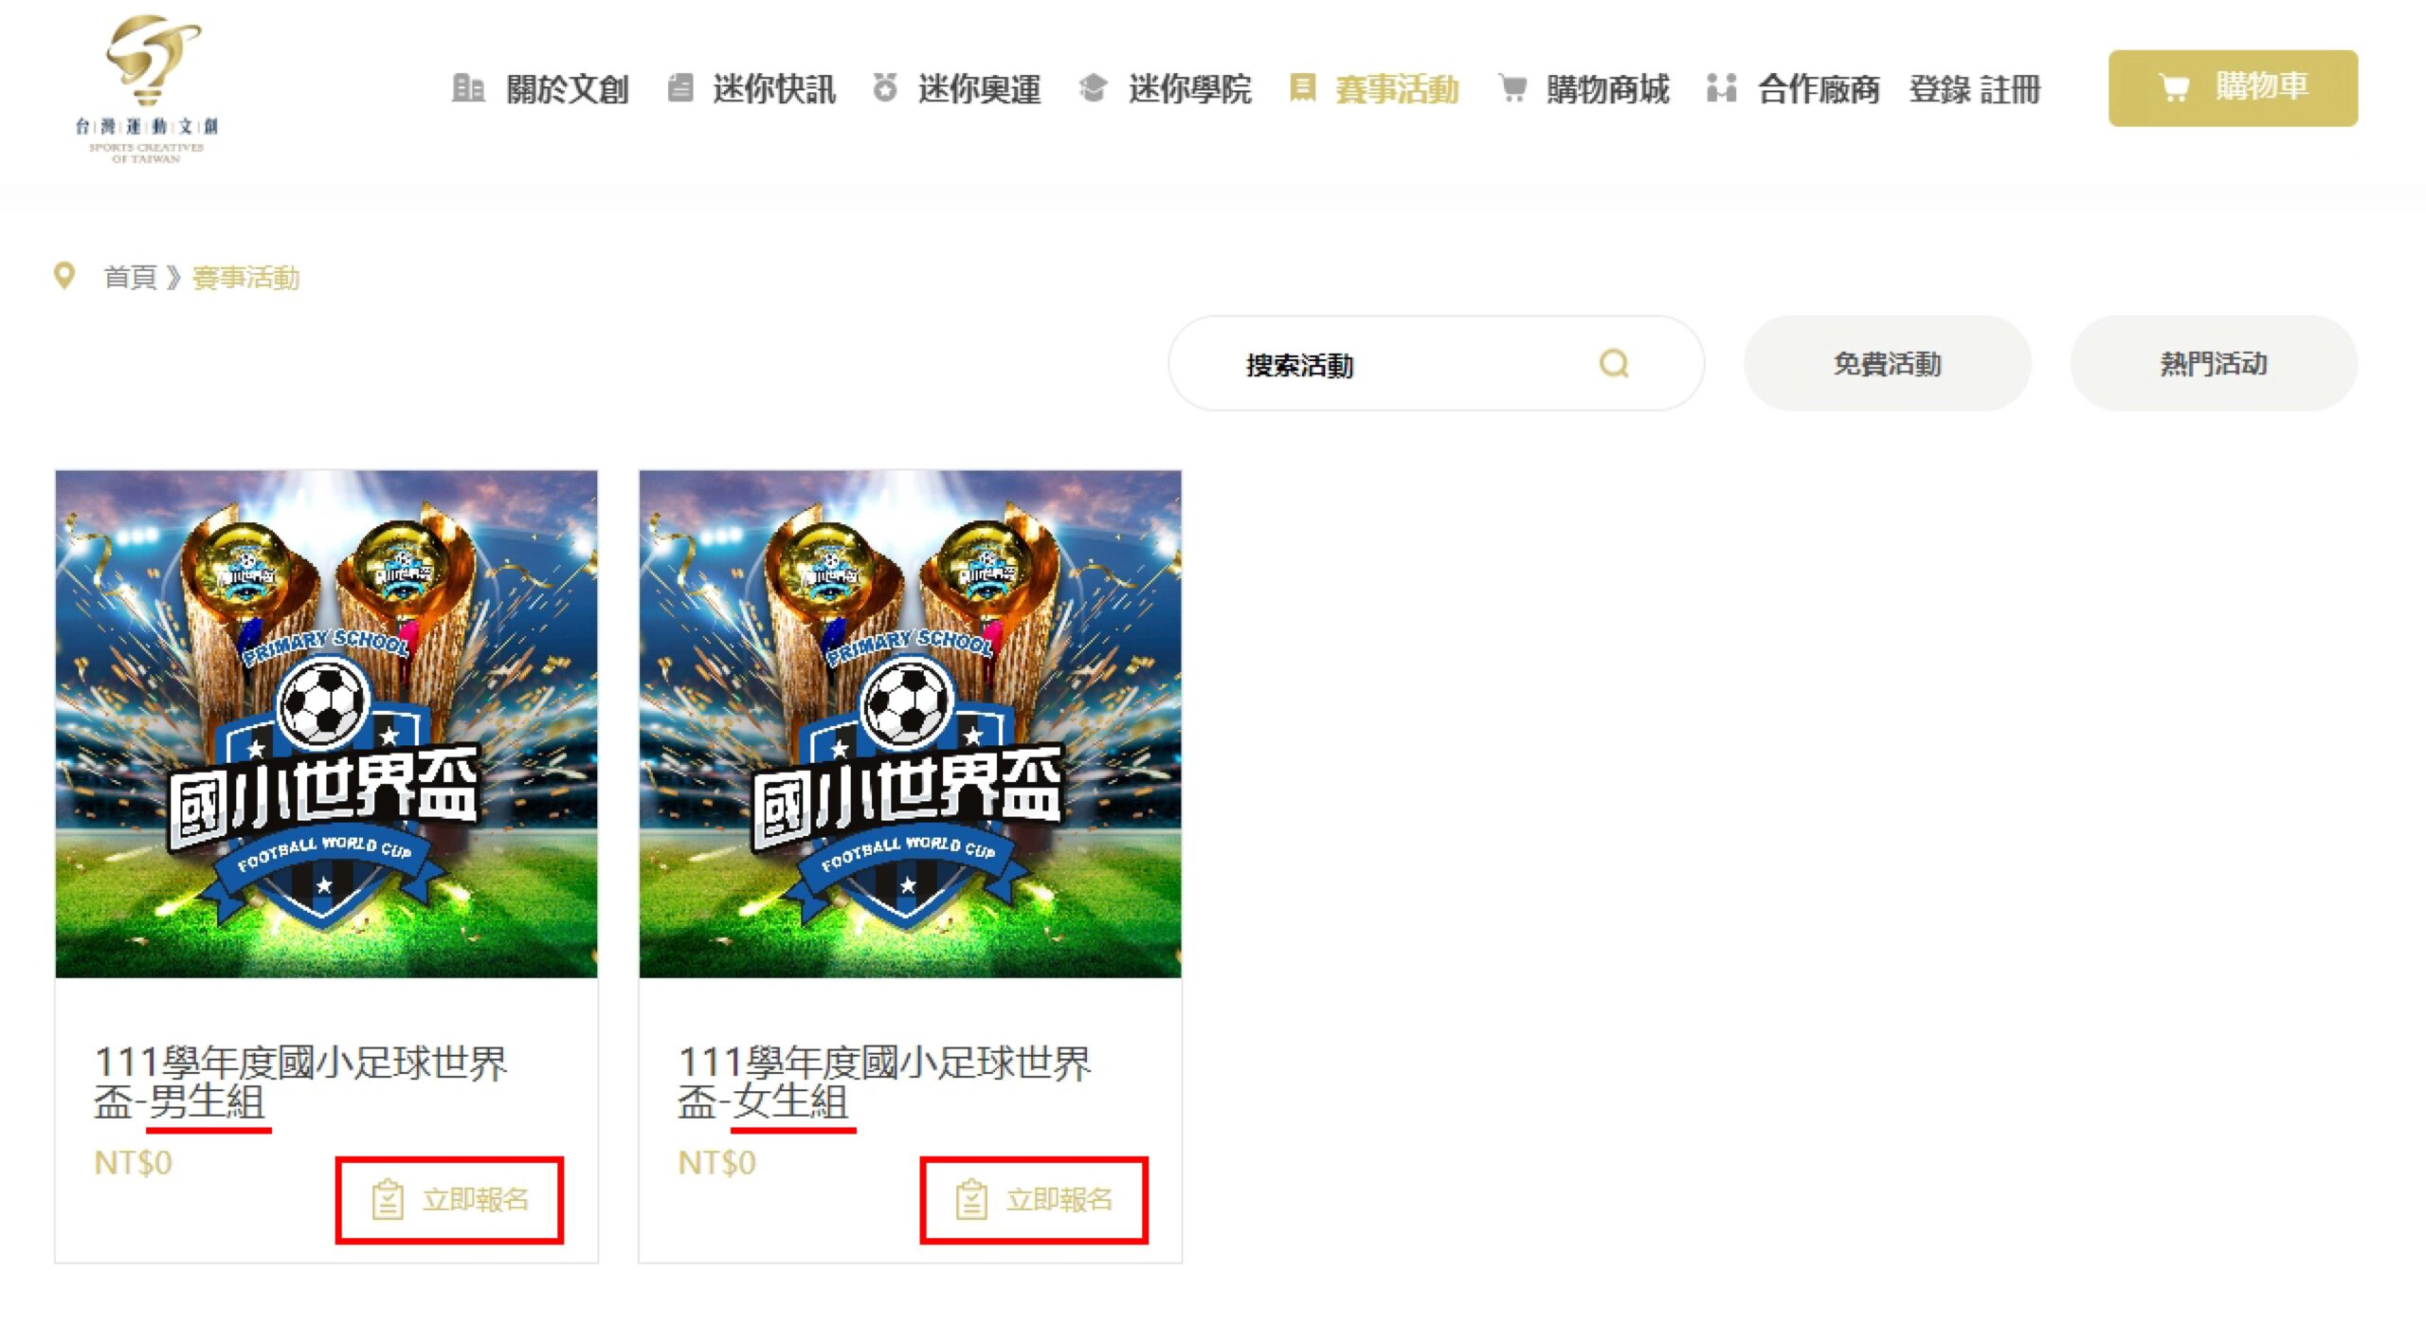The image size is (2426, 1328).
Task: Click 立即報名 for the 女生組 event
Action: tap(1034, 1200)
